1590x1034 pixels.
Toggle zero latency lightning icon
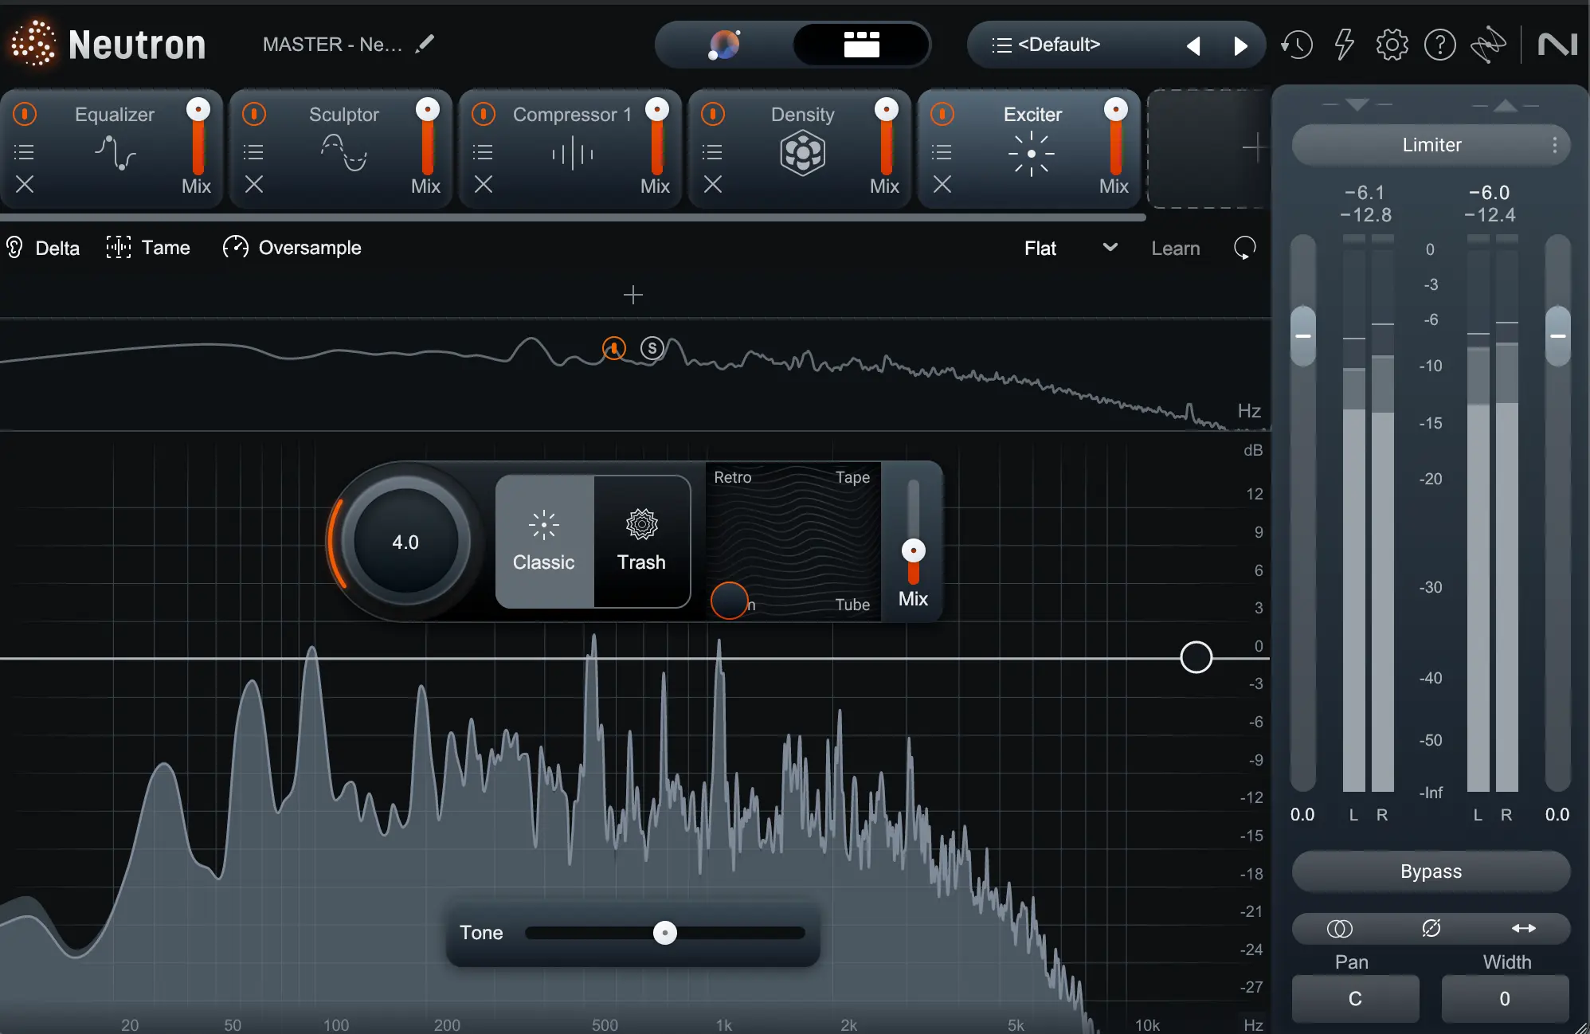(x=1345, y=45)
